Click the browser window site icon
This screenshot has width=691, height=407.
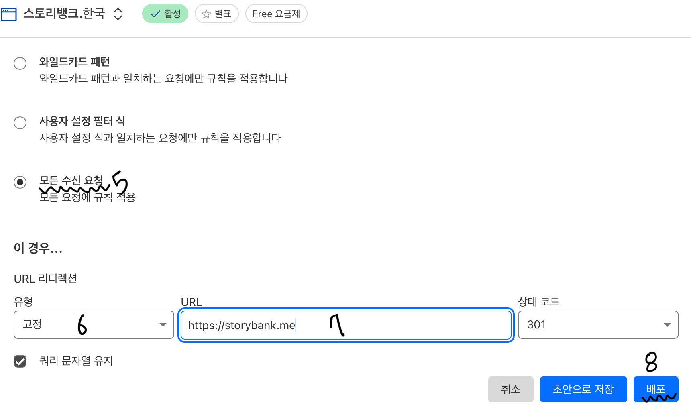(x=9, y=14)
